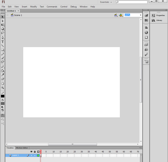Select the Paint Bucket tool
The image size is (168, 162).
tap(2, 71)
